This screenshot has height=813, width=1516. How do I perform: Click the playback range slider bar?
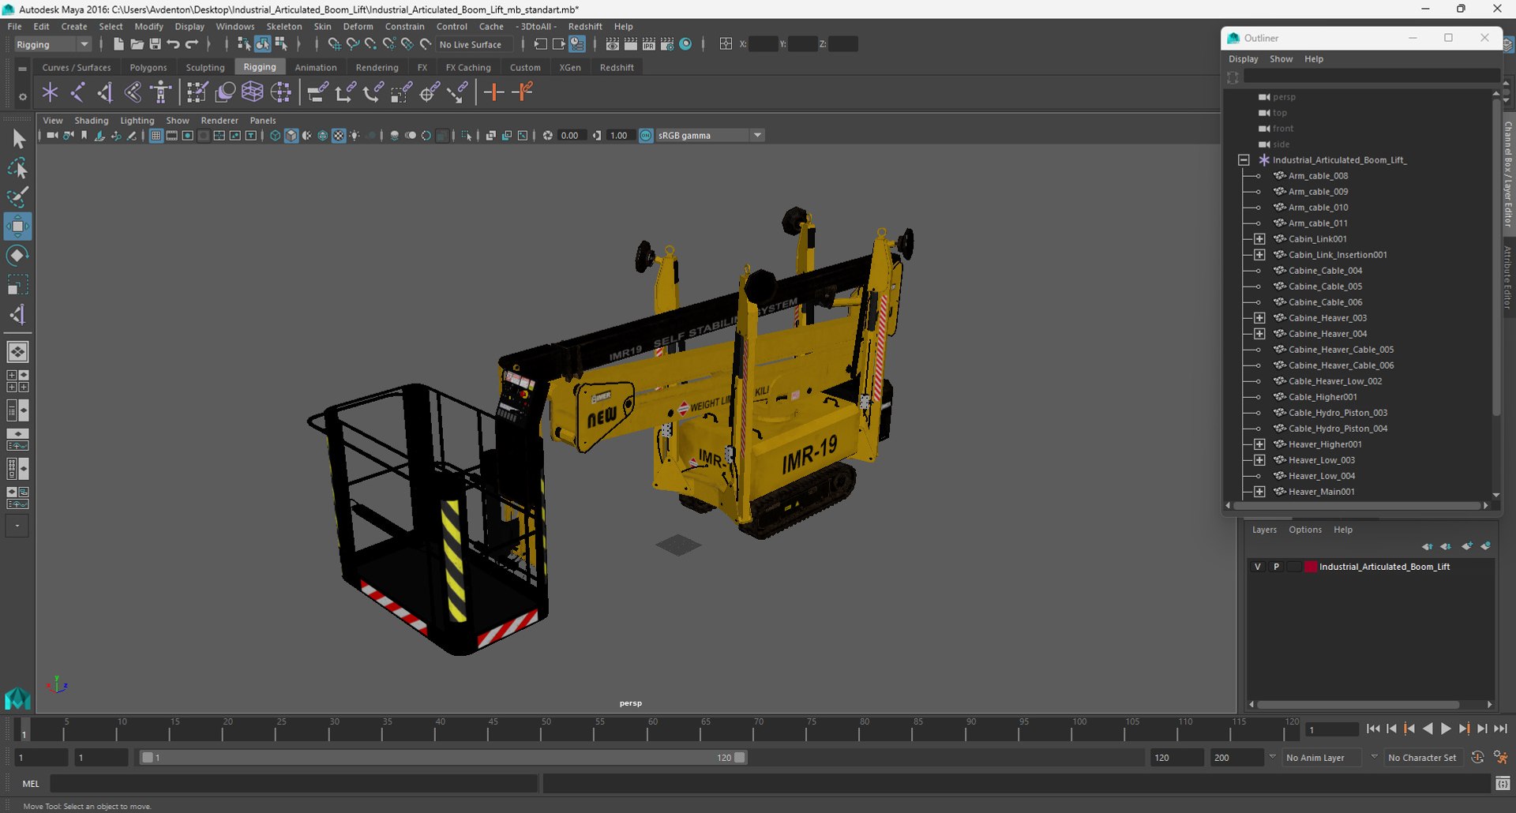pyautogui.click(x=442, y=758)
